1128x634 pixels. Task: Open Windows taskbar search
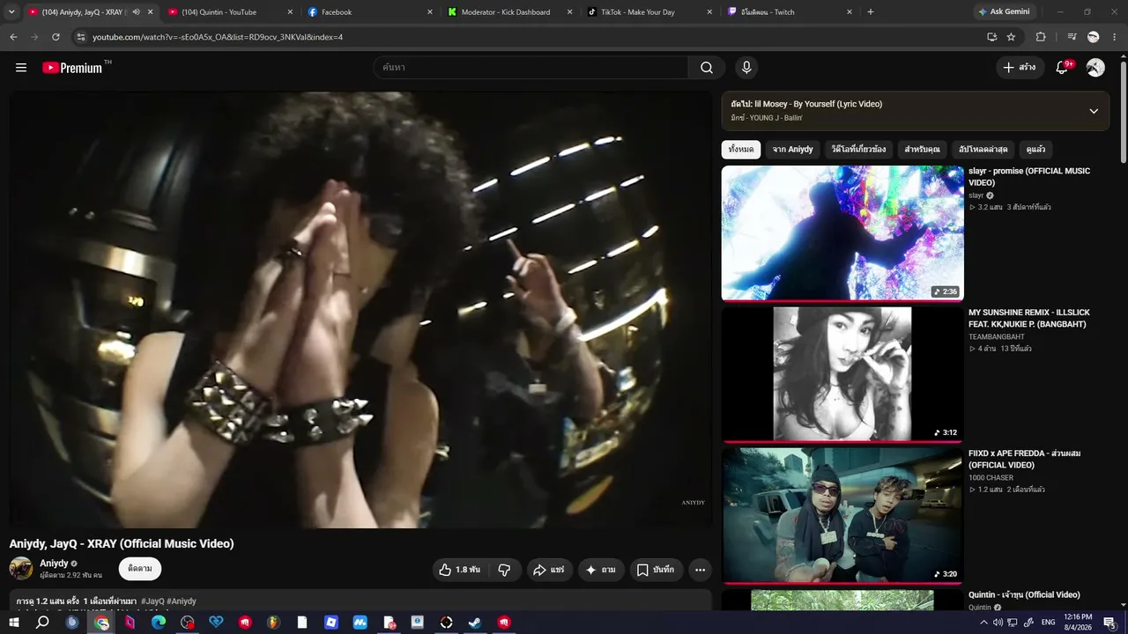42,623
